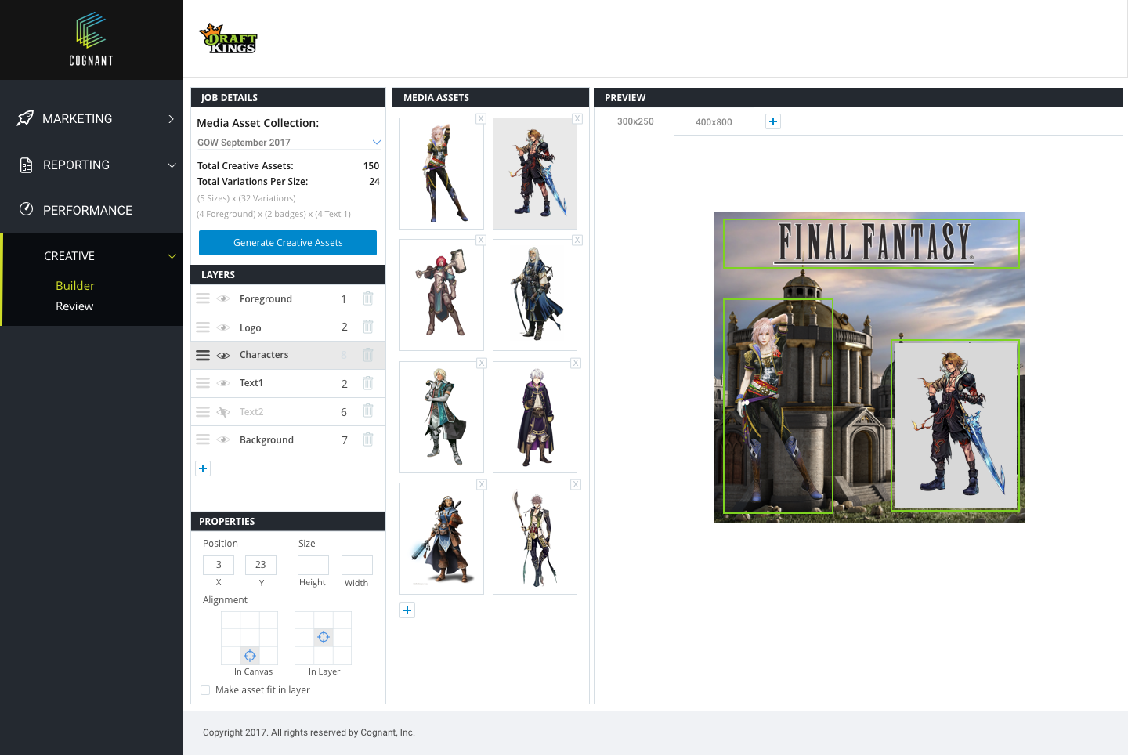Viewport: 1128px width, 756px height.
Task: Enable Make asset fit in layer
Action: click(205, 690)
